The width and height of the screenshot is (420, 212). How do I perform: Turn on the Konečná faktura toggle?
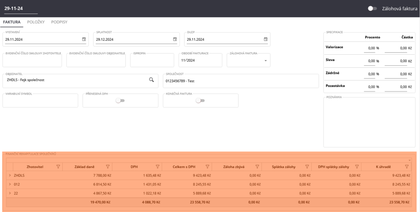(x=200, y=101)
